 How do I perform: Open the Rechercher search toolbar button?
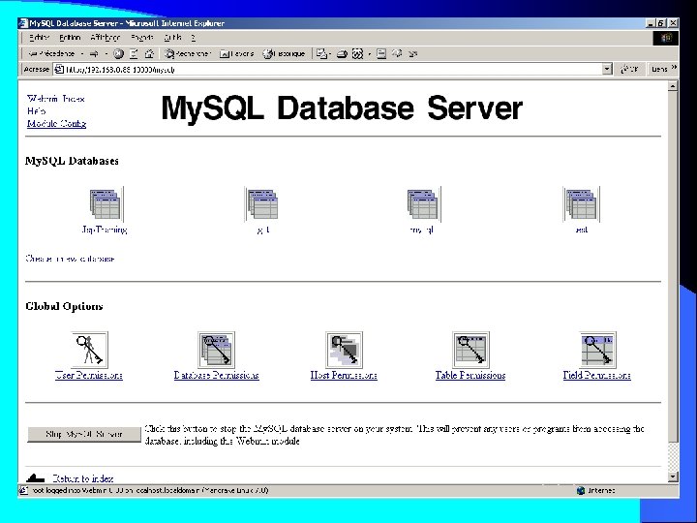pos(187,54)
